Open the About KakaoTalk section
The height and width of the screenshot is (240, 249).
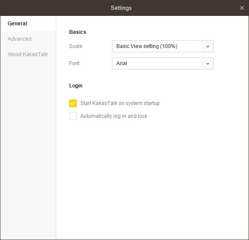tap(28, 54)
